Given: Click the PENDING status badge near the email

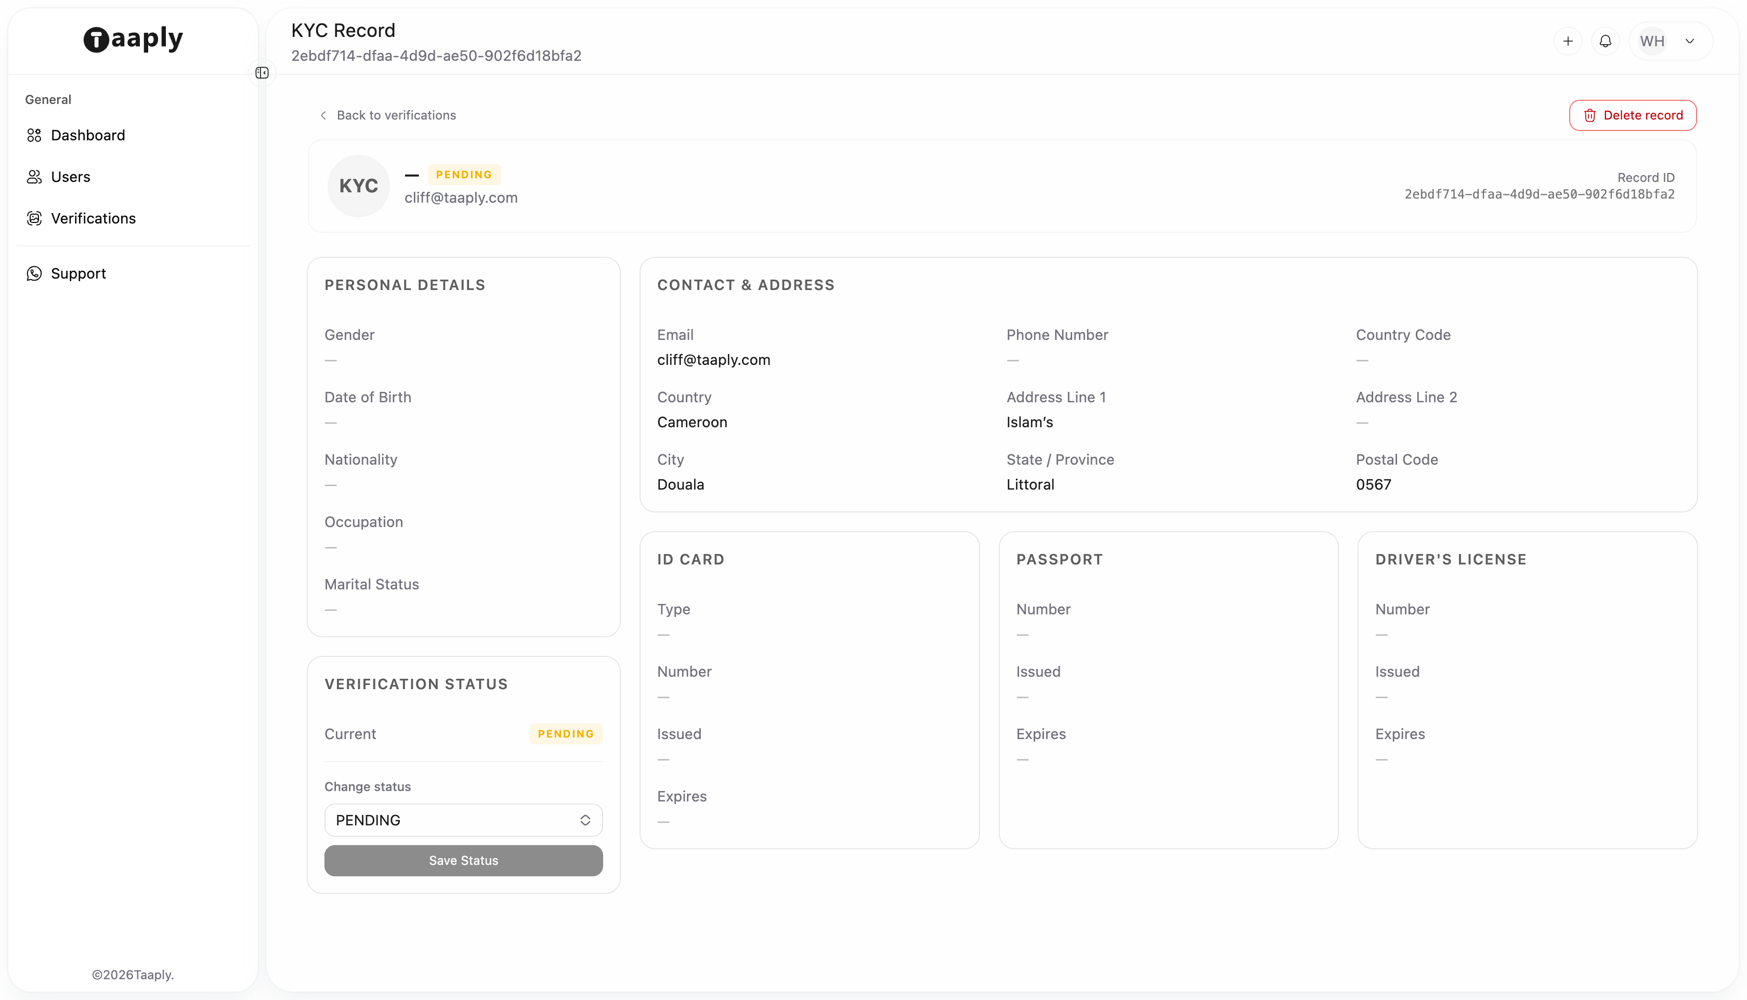Looking at the screenshot, I should (463, 174).
